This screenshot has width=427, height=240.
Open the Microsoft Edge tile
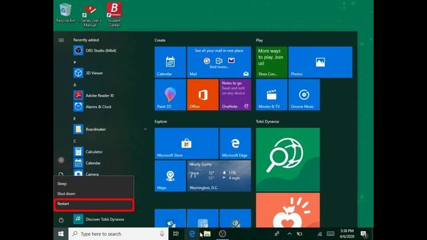point(236,143)
